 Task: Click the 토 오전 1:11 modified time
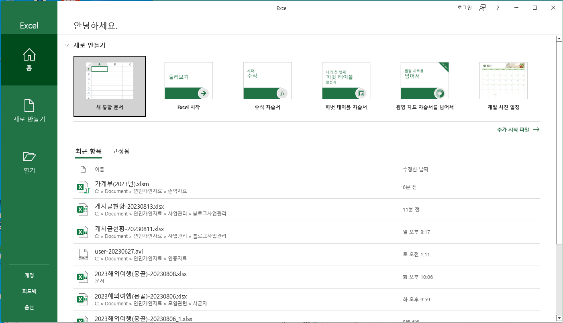click(416, 255)
